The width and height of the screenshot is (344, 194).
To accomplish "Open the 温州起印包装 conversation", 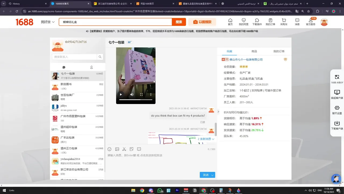I will pyautogui.click(x=77, y=129).
